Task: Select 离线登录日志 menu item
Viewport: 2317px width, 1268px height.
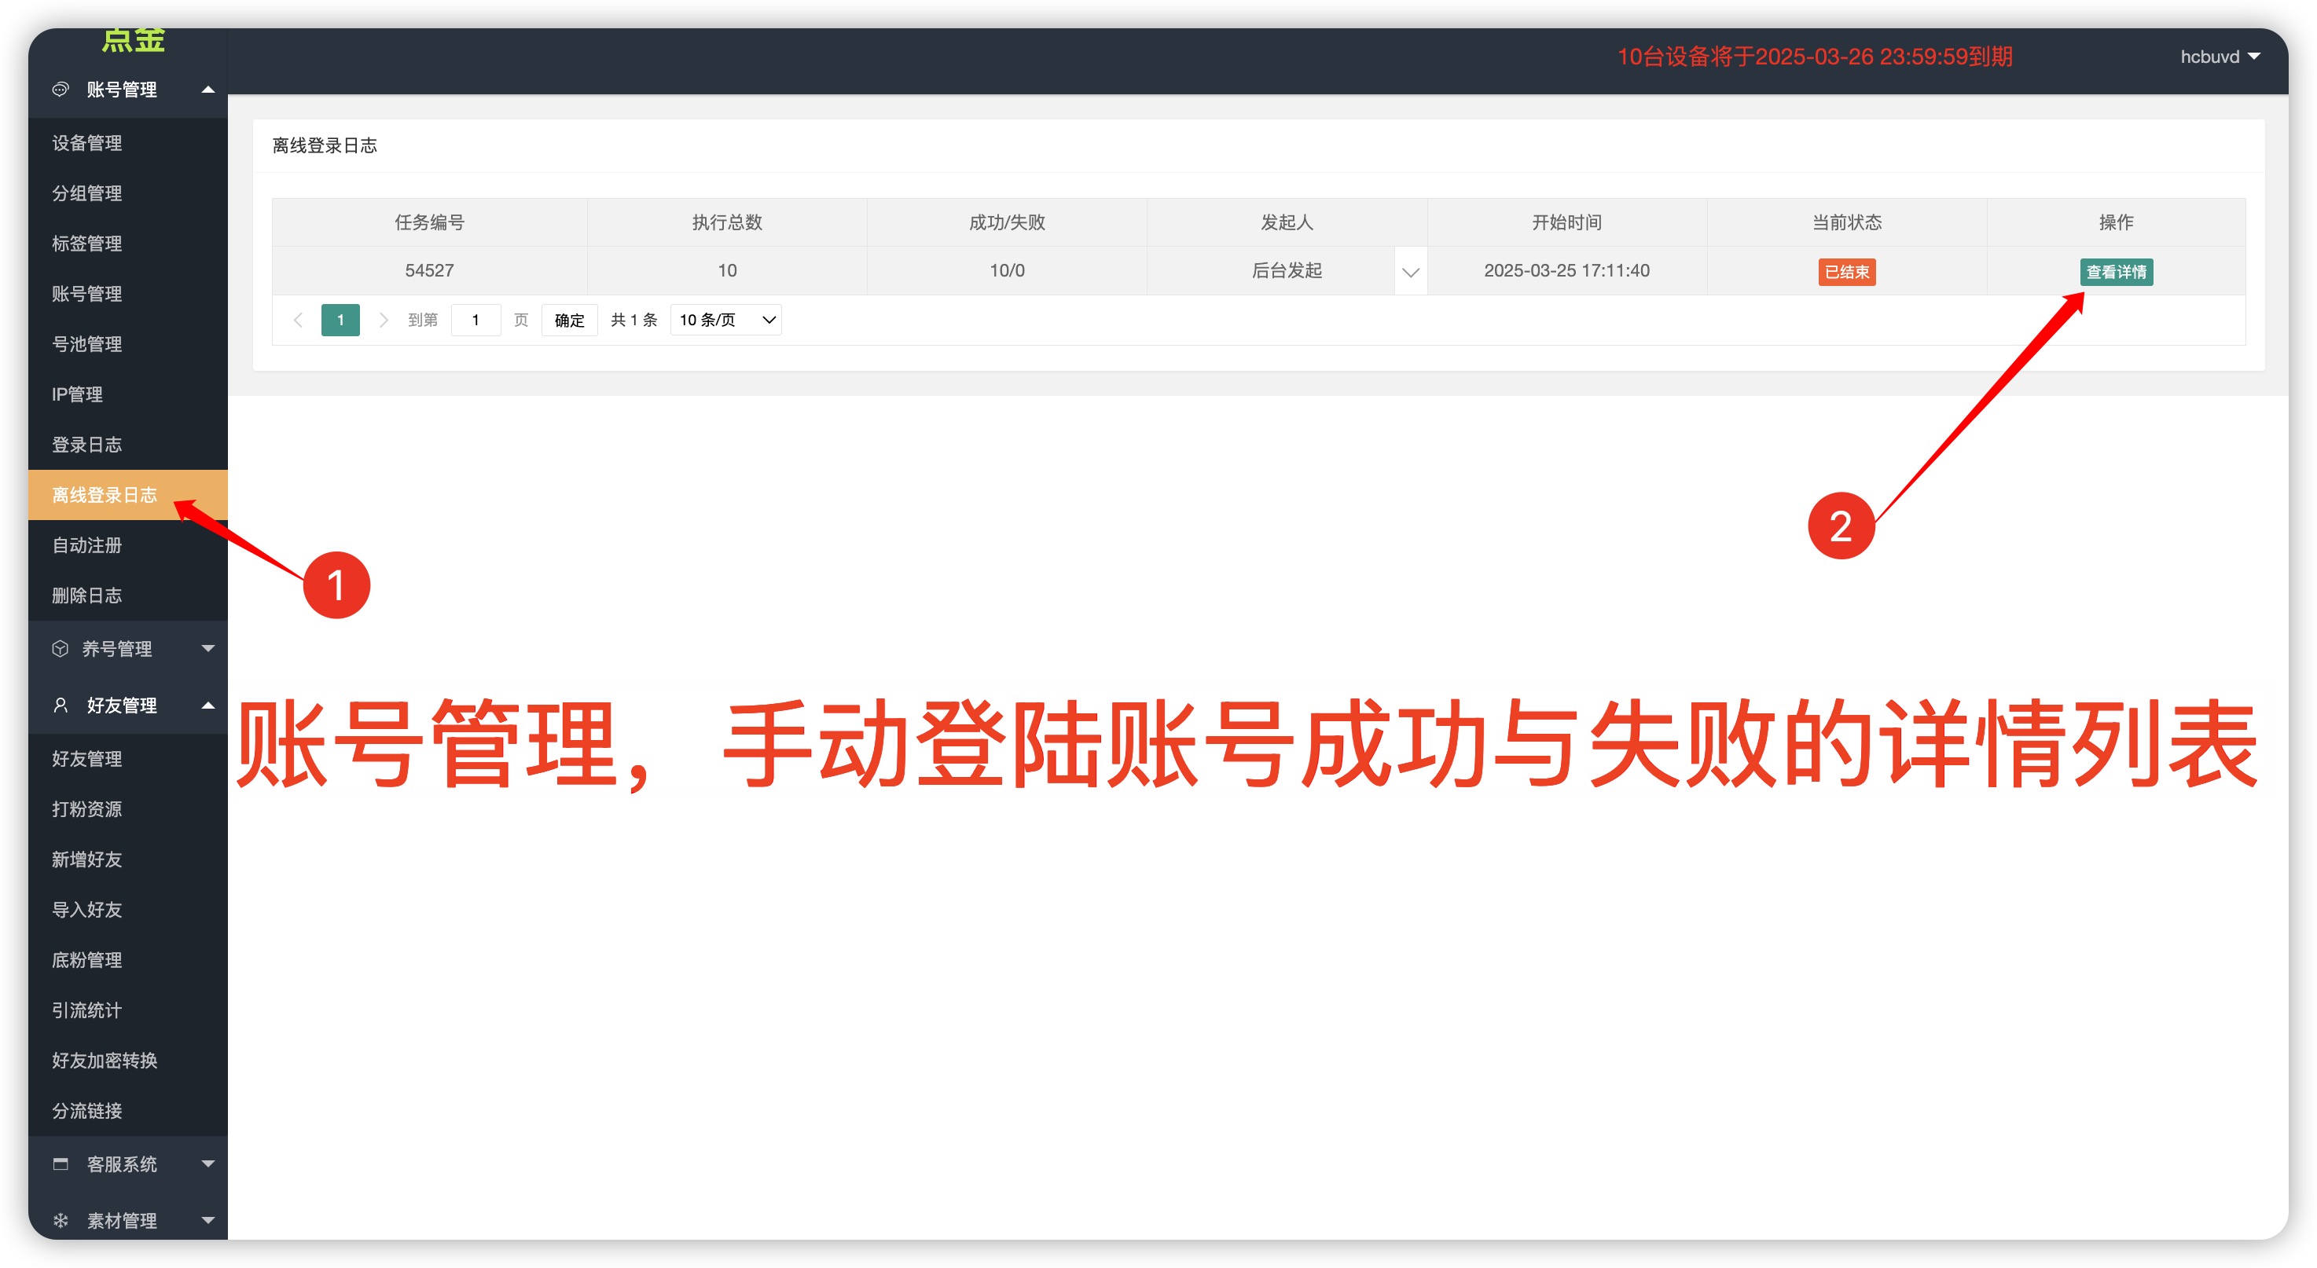Action: click(105, 495)
